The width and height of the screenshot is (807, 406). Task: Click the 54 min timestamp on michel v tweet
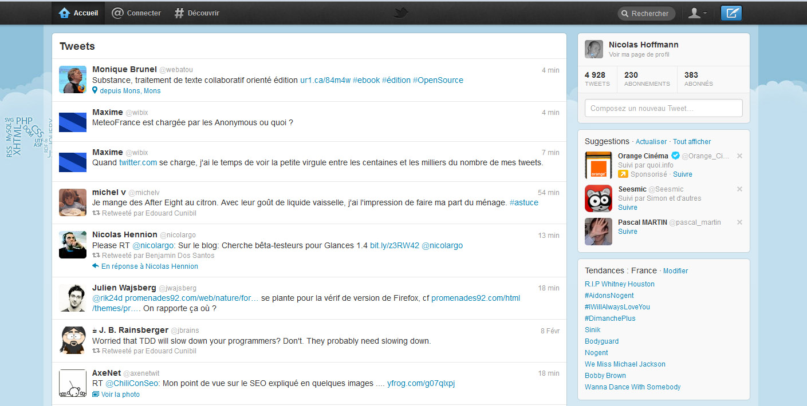[549, 193]
